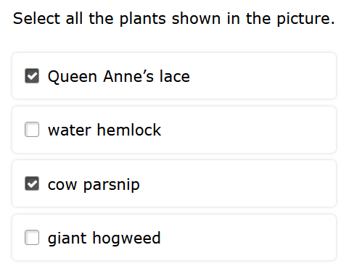Uncheck the Queen Anne's lace checkbox
The width and height of the screenshot is (349, 274).
(32, 76)
